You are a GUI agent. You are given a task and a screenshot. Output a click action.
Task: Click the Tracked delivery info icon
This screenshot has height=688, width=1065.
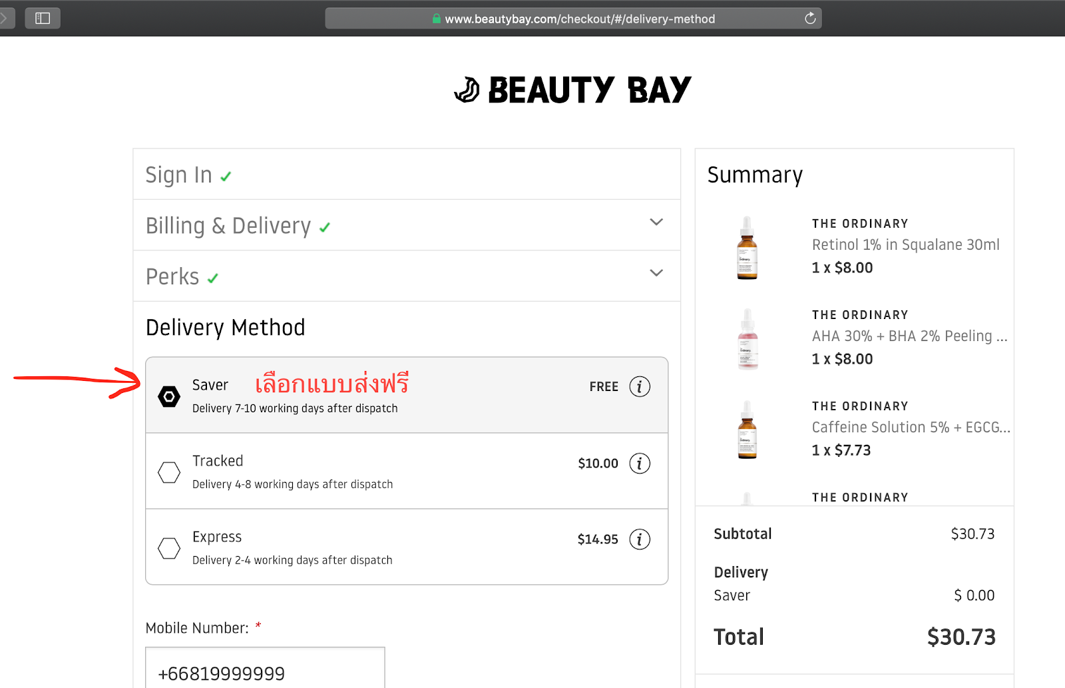pos(640,463)
